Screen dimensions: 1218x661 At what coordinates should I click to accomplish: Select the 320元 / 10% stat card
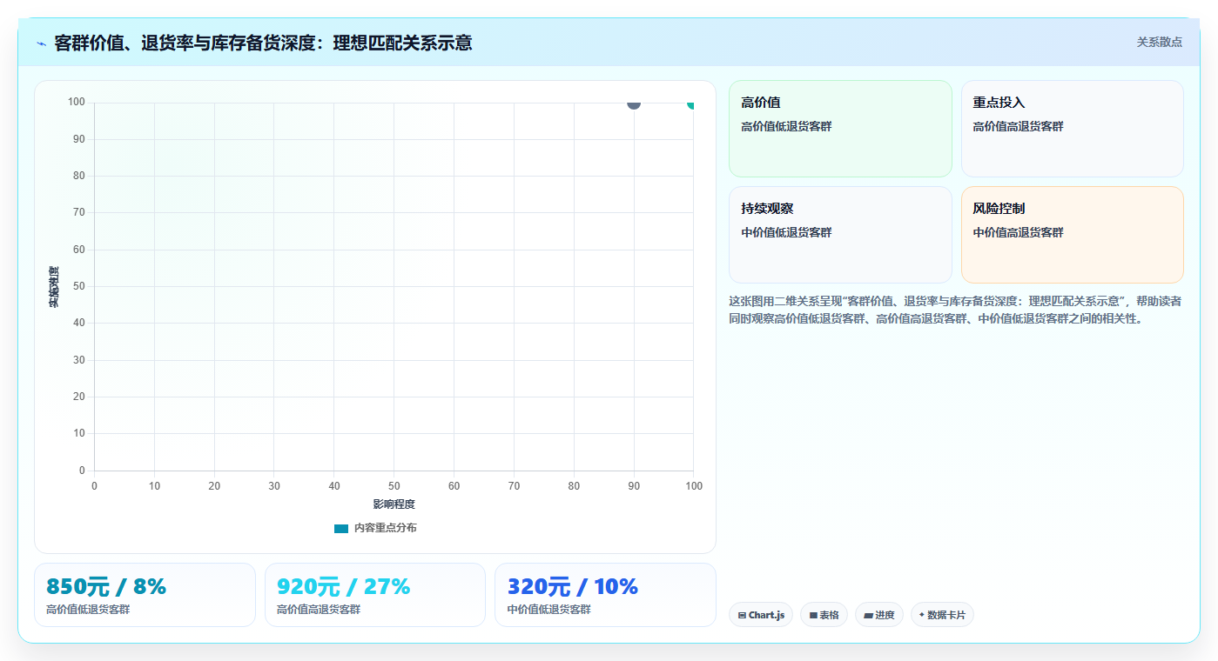point(605,595)
